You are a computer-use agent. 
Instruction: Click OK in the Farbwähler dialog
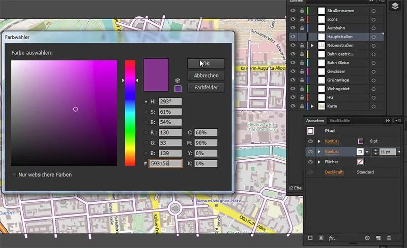(x=206, y=63)
